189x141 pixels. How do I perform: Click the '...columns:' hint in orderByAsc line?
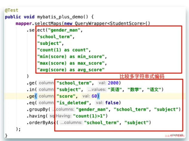click(x=71, y=123)
